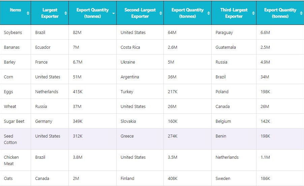Click the 415K quantity for Eggs
The image size is (304, 186).
(x=78, y=92)
